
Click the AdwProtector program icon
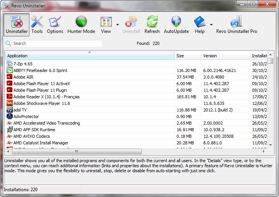(9, 116)
